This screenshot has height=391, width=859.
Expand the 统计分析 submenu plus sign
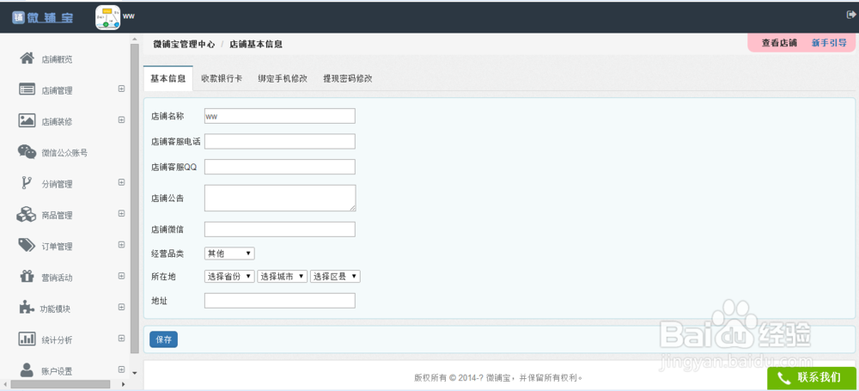[x=122, y=339]
